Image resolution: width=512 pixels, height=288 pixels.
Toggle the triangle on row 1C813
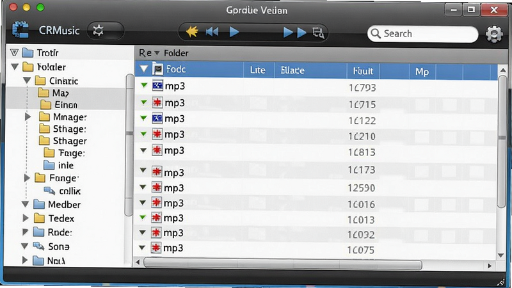coord(143,150)
